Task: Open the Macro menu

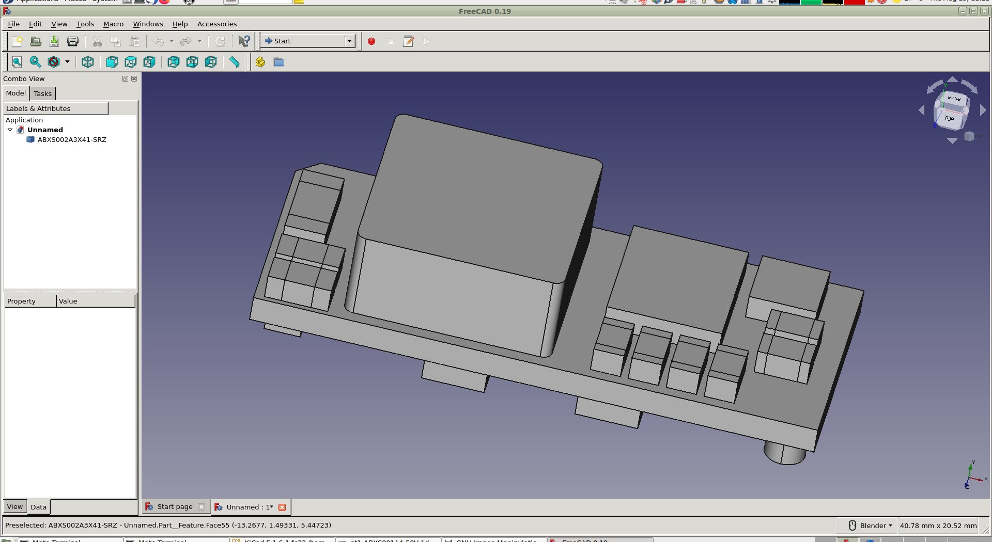Action: click(113, 24)
